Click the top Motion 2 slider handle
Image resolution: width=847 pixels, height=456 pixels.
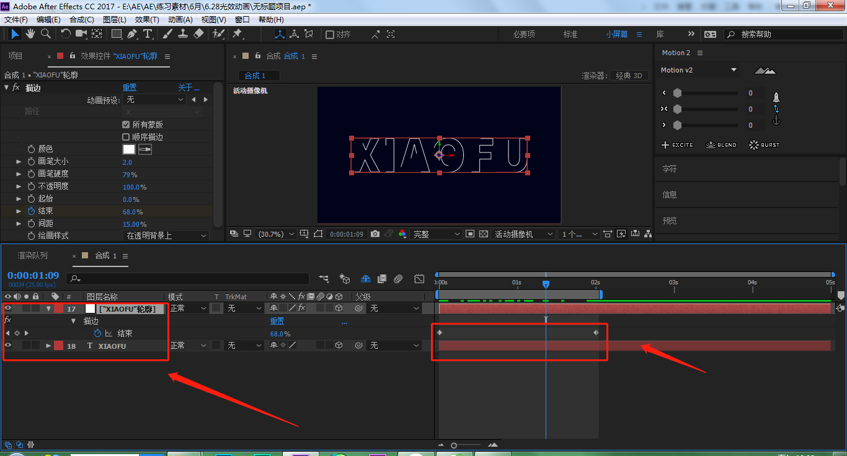coord(677,93)
